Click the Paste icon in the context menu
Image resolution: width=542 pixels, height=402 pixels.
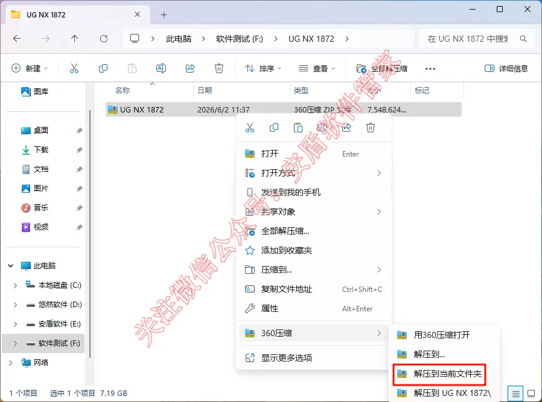pos(298,128)
